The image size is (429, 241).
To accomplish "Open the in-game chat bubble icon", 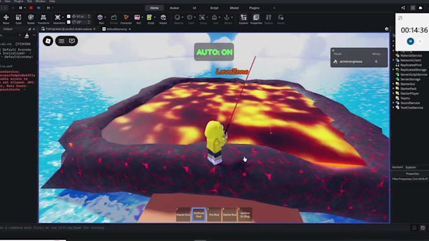I will click(72, 41).
